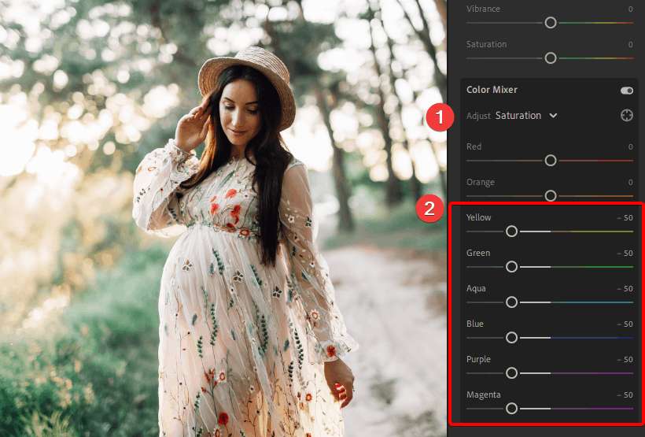Click the Blue label

(474, 324)
